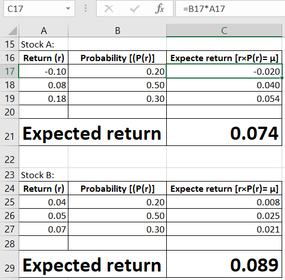Click Stock B total 0.089
Viewport: 285px width, 280px height.
click(224, 264)
